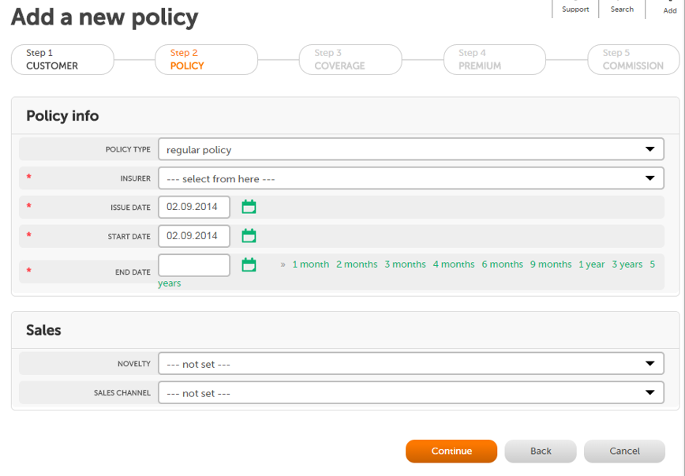Image resolution: width=685 pixels, height=476 pixels.
Task: Click the Add toolbar item
Action: 669,9
